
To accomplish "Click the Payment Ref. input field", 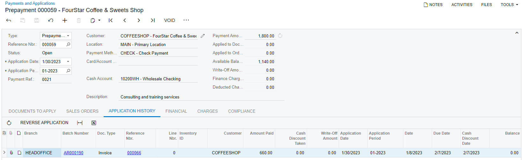I will tap(55, 79).
